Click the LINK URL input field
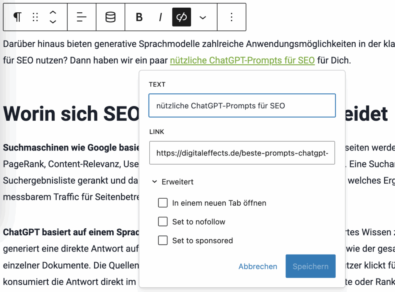The image size is (395, 292). [x=242, y=153]
